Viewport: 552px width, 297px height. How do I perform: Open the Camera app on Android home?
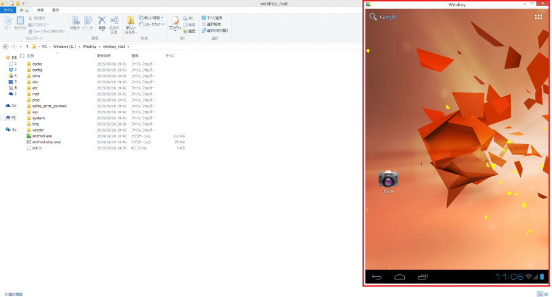click(388, 179)
